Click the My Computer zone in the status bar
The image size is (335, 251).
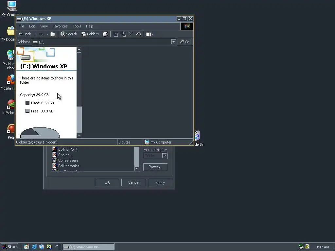pos(158,142)
